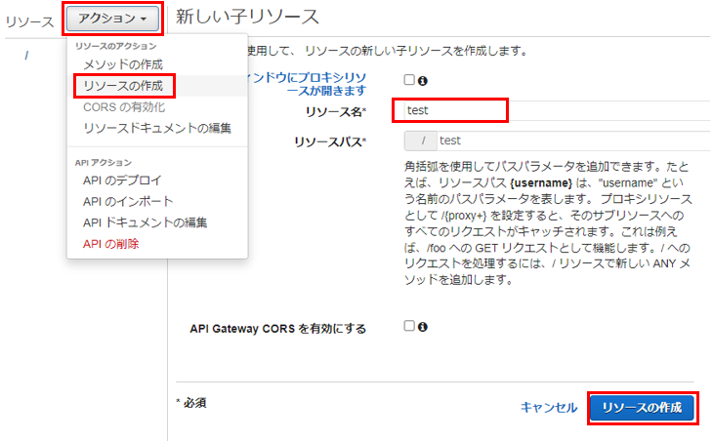Focus the リソース名 text field
713x441 pixels.
tap(450, 110)
